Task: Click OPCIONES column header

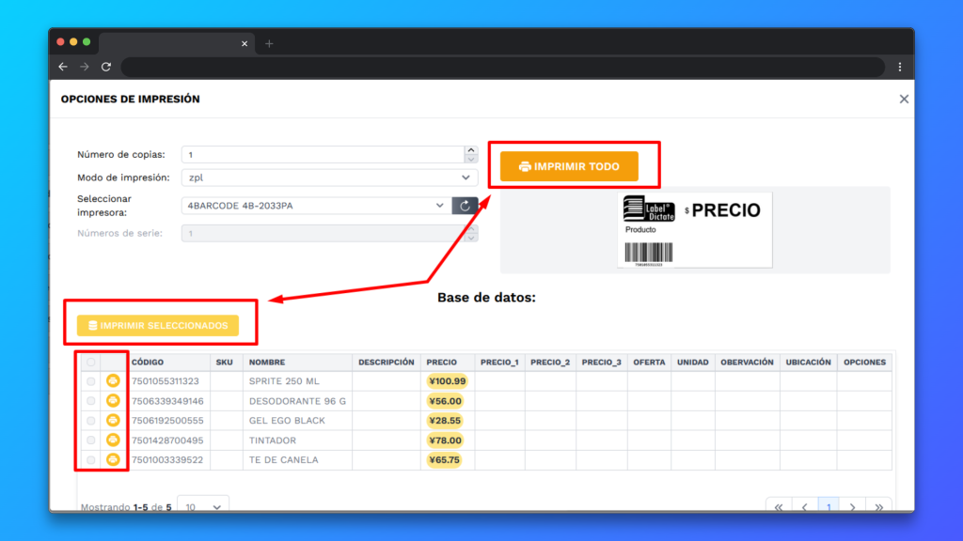Action: (x=864, y=362)
